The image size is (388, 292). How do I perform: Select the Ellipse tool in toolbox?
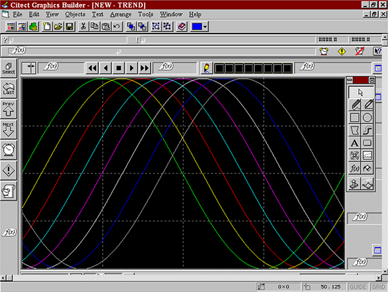point(368,117)
